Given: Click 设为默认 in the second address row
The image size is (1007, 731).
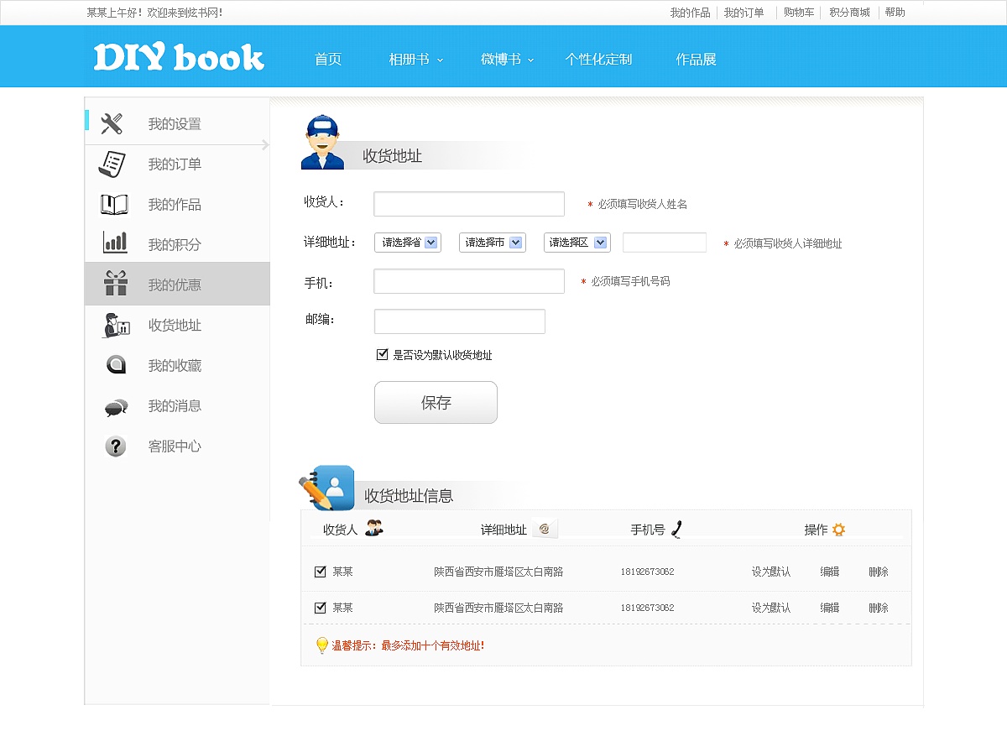Looking at the screenshot, I should pyautogui.click(x=771, y=608).
